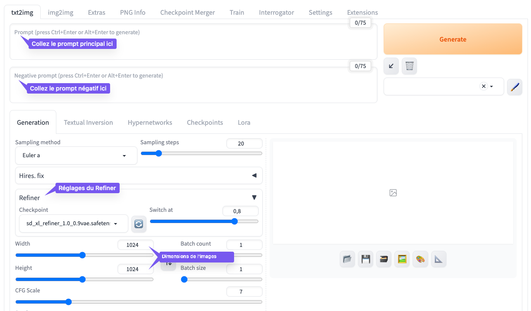Open the Sampling method dropdown showing Euler a
The height and width of the screenshot is (311, 531).
pyautogui.click(x=76, y=155)
